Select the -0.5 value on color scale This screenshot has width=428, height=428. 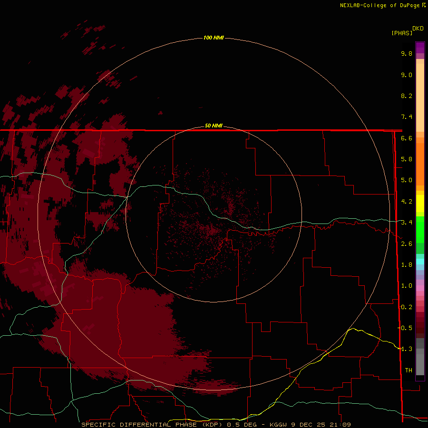point(405,328)
